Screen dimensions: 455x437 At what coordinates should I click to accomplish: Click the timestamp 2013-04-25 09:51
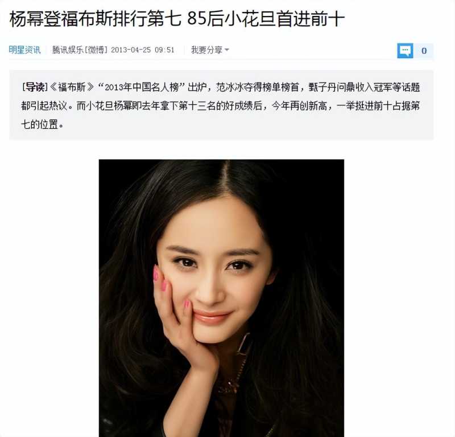pyautogui.click(x=143, y=50)
